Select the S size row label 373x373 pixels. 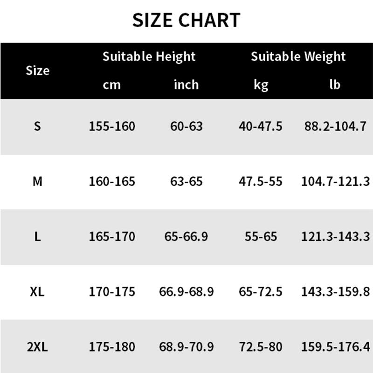(37, 126)
